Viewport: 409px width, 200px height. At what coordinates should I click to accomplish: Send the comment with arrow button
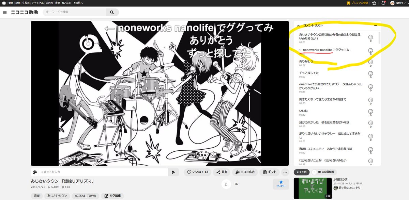173,172
